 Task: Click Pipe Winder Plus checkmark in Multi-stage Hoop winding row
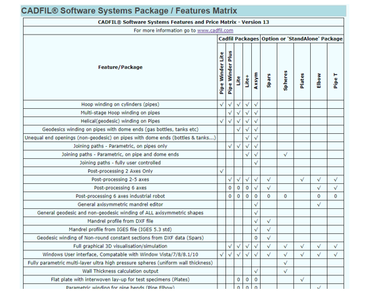tap(230, 113)
